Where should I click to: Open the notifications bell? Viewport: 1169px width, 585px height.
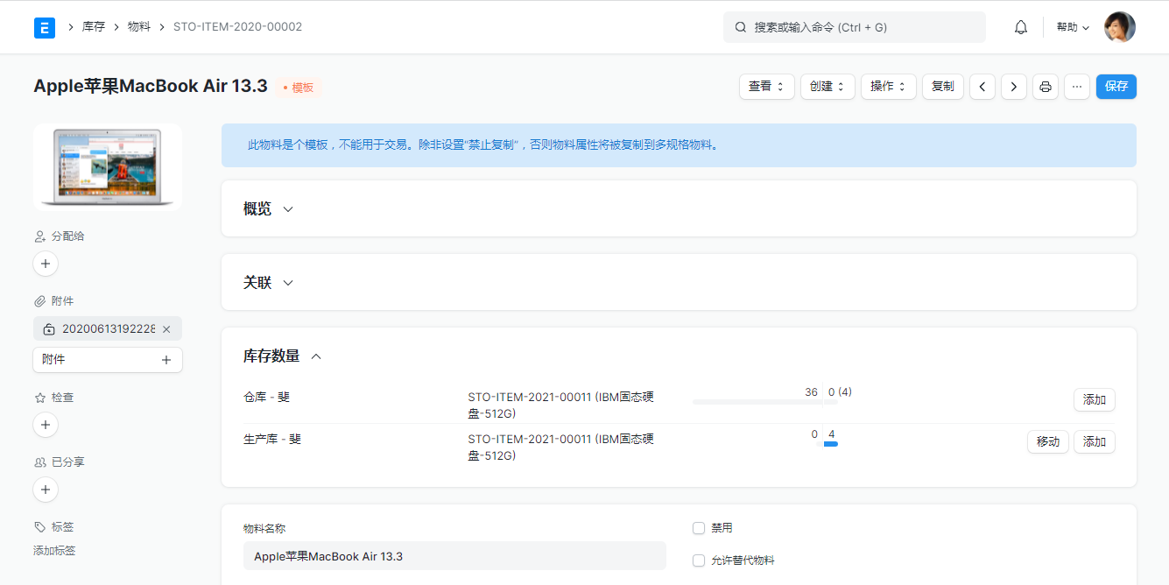(x=1021, y=27)
